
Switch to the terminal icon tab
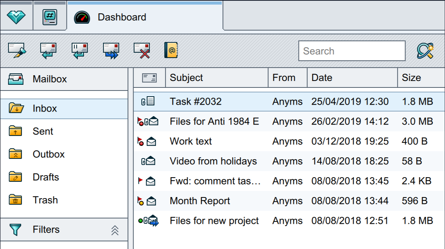click(50, 17)
